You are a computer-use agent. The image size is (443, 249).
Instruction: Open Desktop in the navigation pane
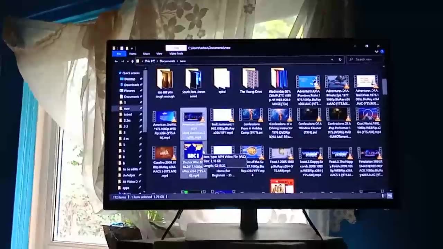tap(130, 79)
